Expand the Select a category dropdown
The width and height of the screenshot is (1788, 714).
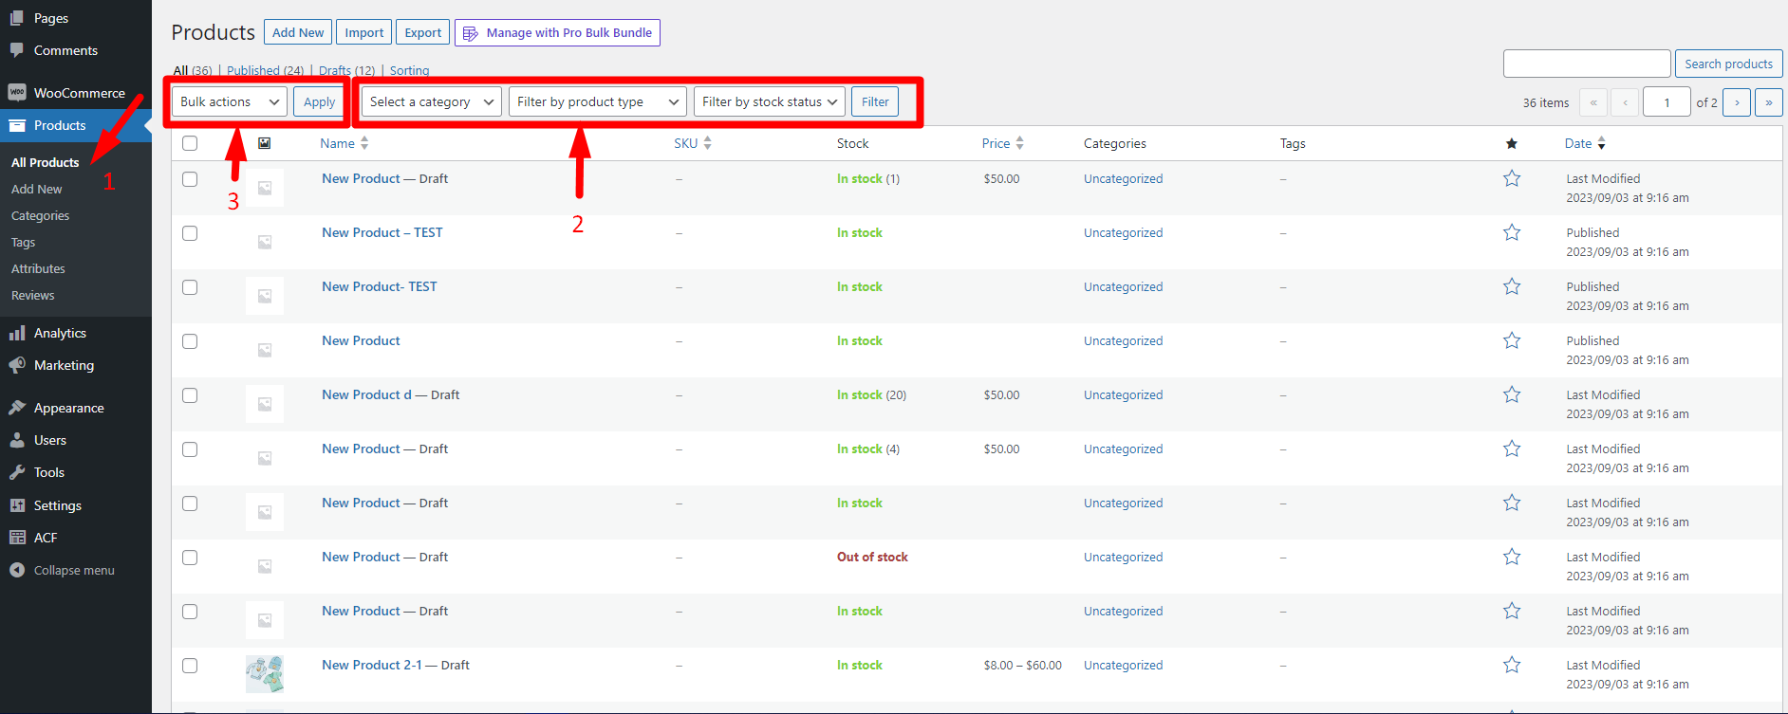point(432,101)
